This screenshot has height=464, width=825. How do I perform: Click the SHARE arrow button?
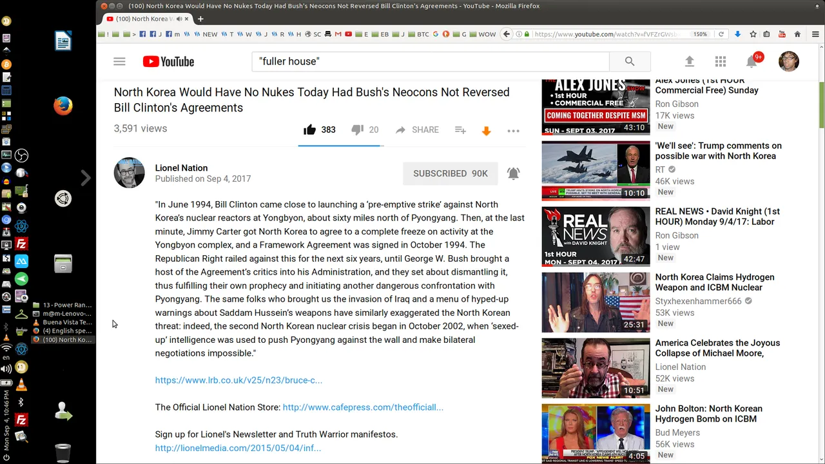[416, 130]
